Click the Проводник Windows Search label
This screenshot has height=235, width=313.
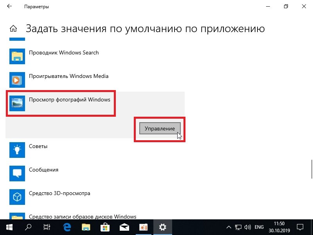pos(64,53)
